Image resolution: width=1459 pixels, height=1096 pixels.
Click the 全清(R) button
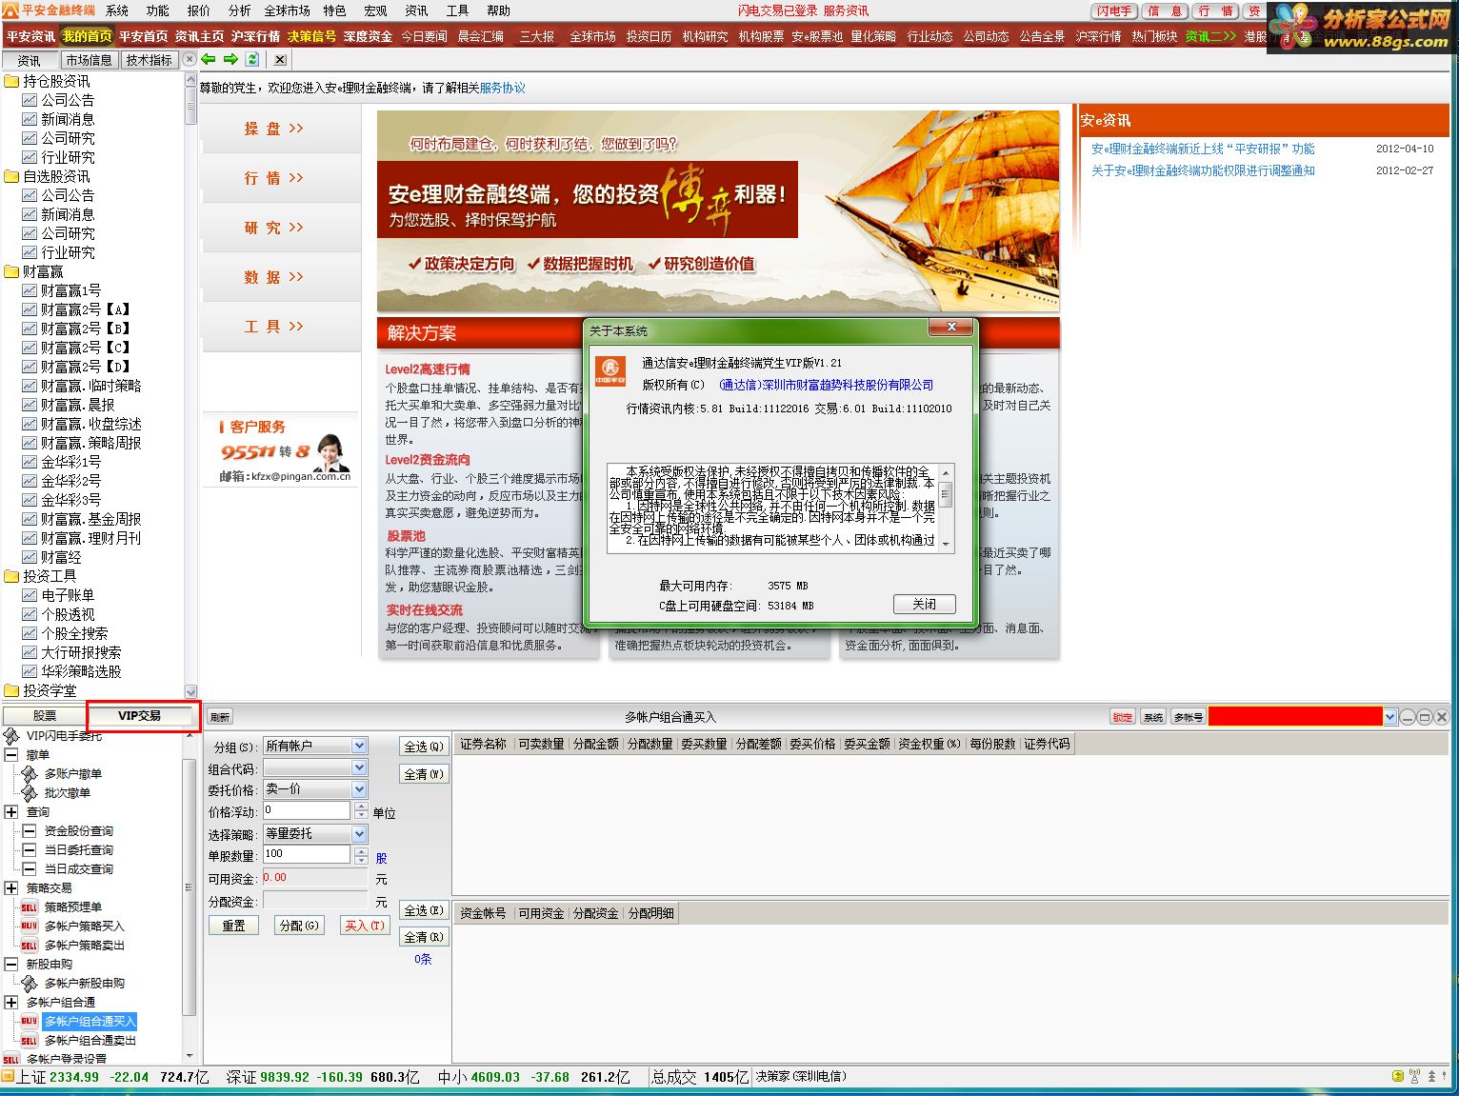(x=424, y=938)
